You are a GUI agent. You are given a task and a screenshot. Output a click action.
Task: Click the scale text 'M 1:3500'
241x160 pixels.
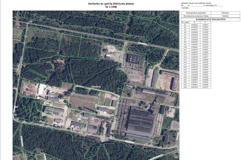(x=111, y=7)
